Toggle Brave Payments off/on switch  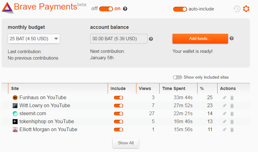tap(106, 9)
